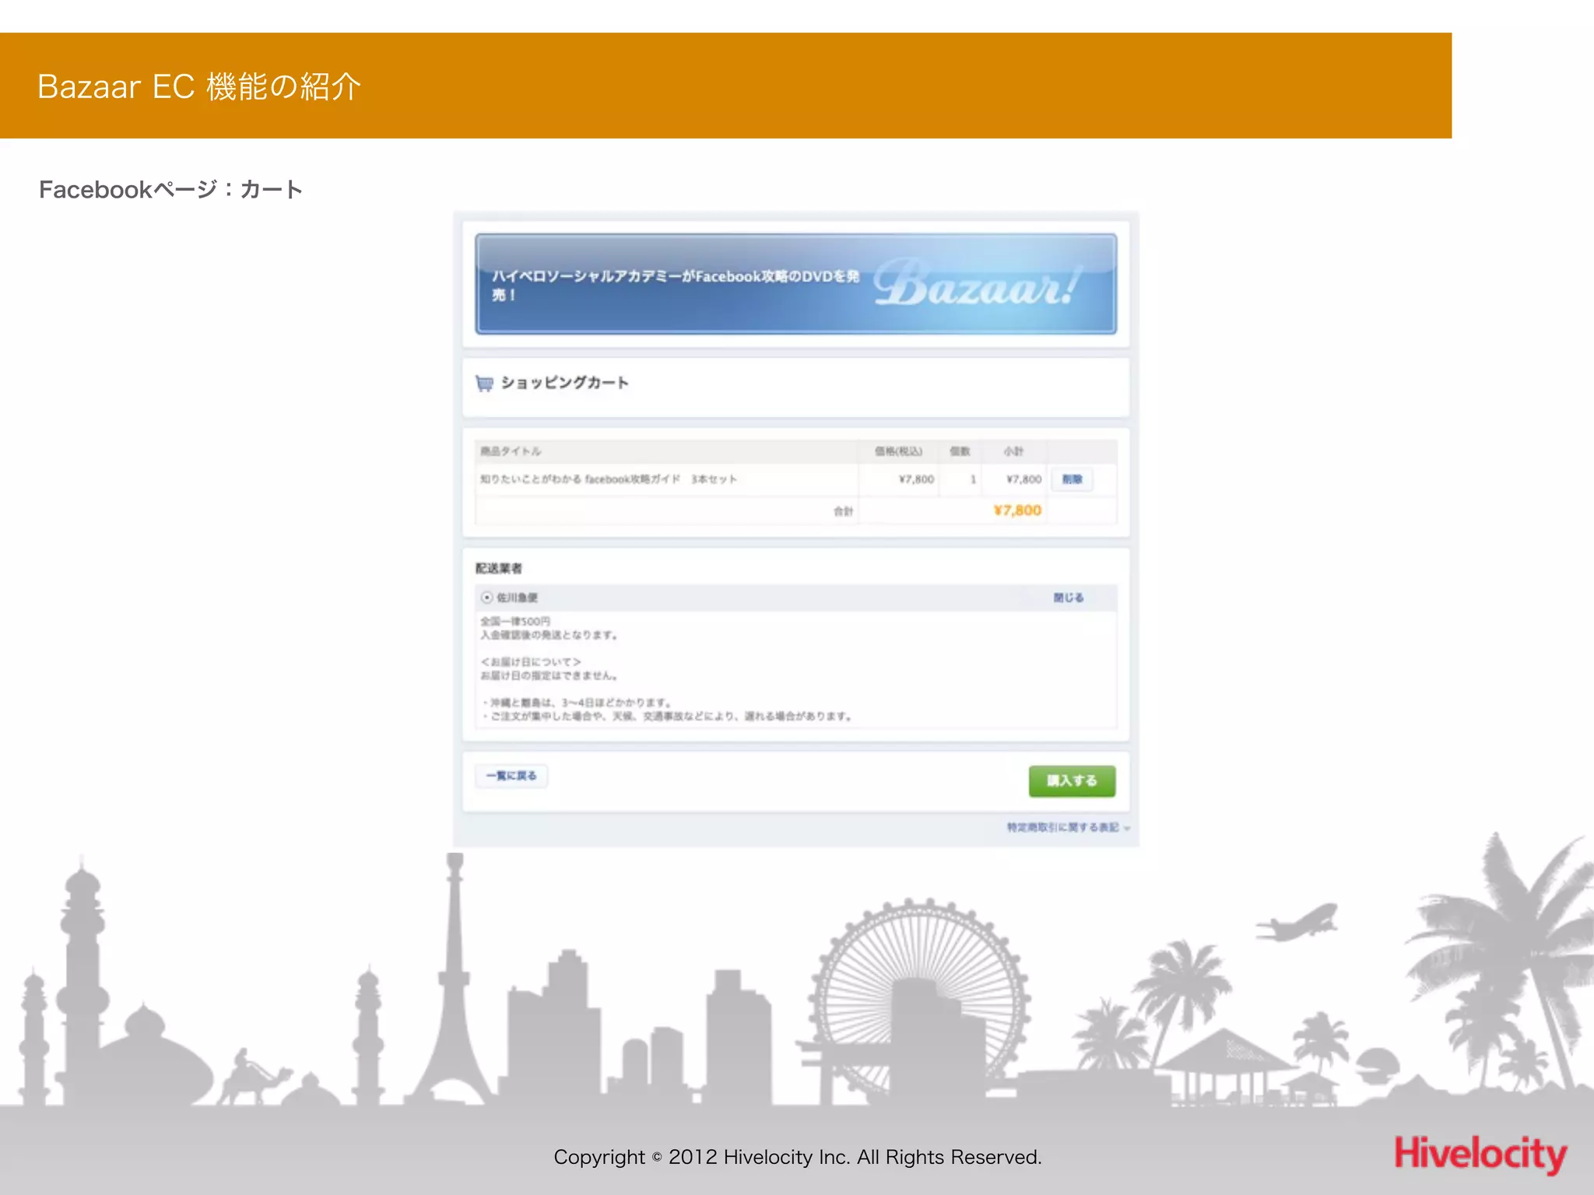Click the Hivelocity logo
1594x1195 pixels.
pyautogui.click(x=1480, y=1154)
